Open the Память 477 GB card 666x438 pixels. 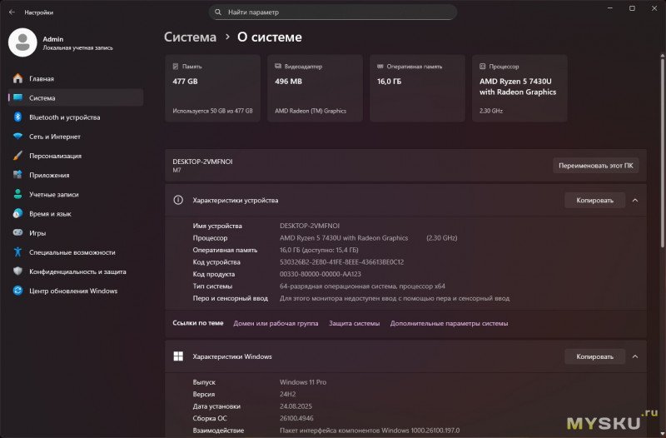(213, 88)
